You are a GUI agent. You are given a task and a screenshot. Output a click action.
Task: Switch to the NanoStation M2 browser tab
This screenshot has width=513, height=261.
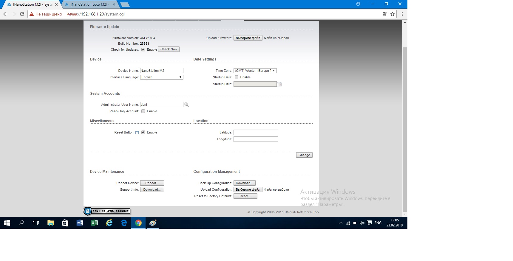[x=32, y=4]
